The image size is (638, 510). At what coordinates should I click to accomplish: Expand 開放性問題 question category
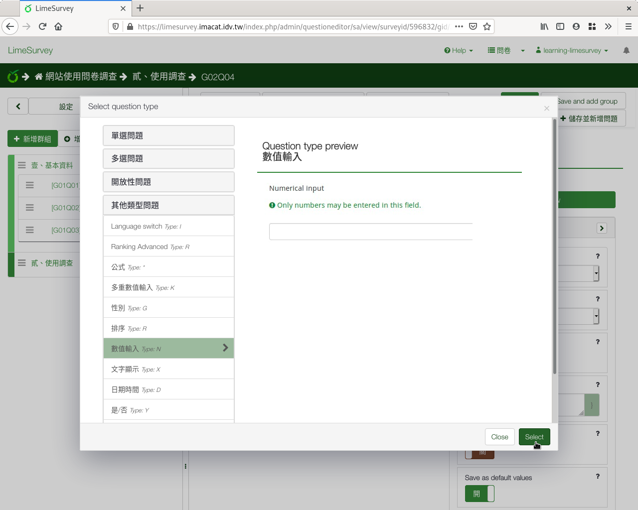(168, 182)
